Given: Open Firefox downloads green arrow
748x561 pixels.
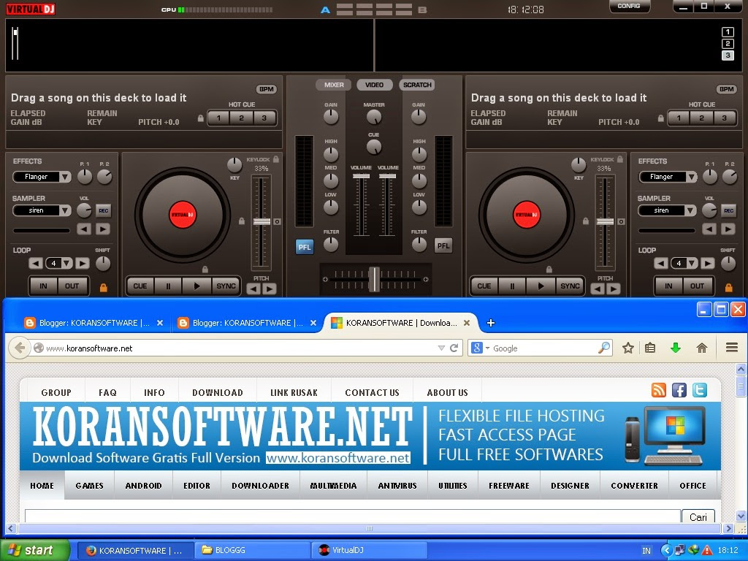Looking at the screenshot, I should click(676, 348).
